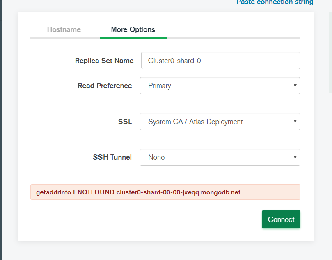Select the More Options tab
This screenshot has width=332, height=260.
[133, 29]
